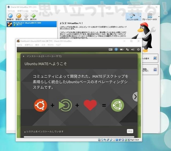Click the video capture status icon
Image resolution: width=171 pixels, height=151 pixels.
[120, 140]
